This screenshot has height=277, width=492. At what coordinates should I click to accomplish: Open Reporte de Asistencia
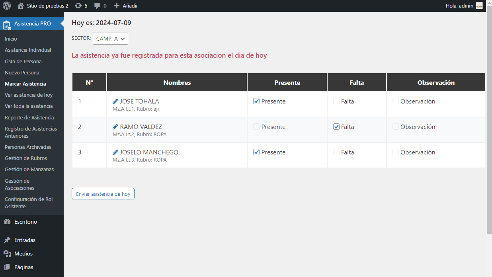(29, 117)
